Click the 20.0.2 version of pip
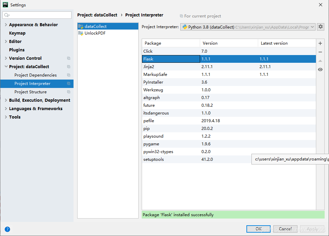Screen dimensions: 329x236 point(207,128)
